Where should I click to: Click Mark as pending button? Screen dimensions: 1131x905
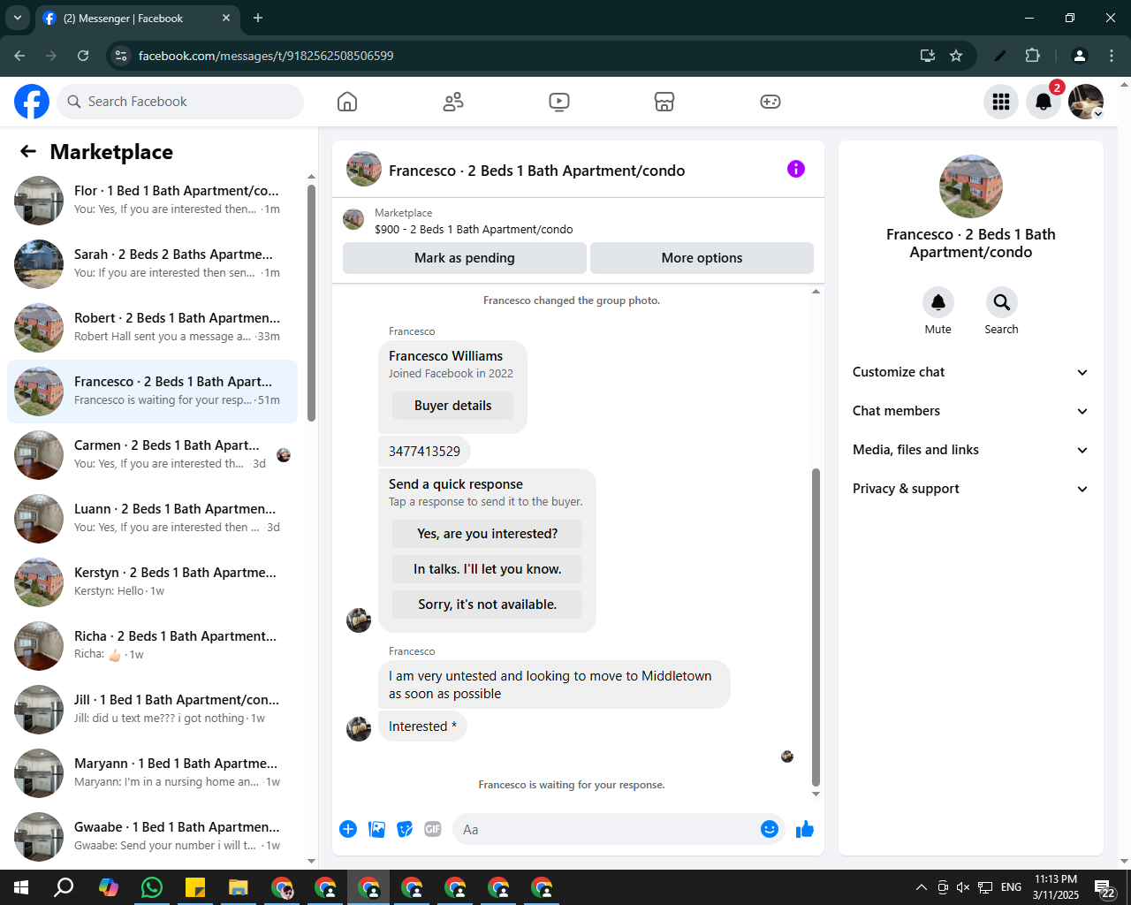(x=465, y=258)
